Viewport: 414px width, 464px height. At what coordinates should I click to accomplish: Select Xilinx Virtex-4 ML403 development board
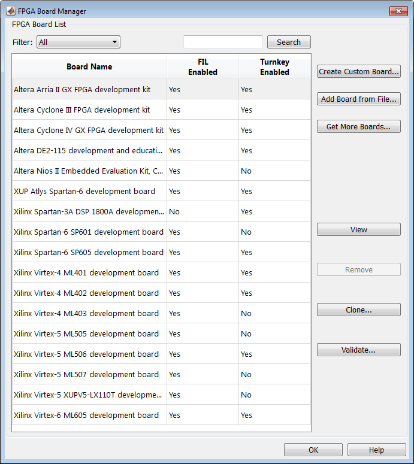161,313
